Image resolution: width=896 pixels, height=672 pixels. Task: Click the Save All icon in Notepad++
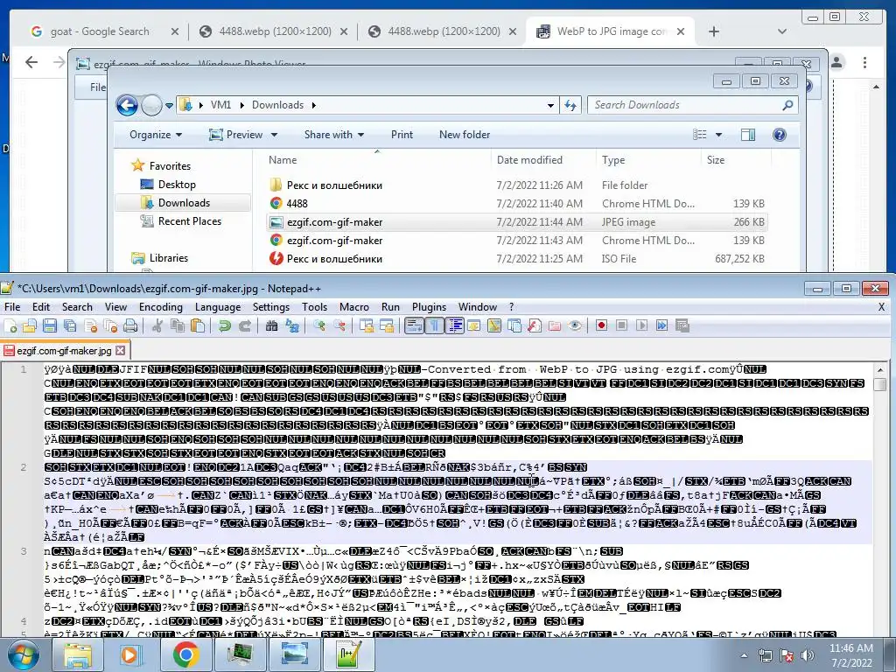tap(70, 325)
